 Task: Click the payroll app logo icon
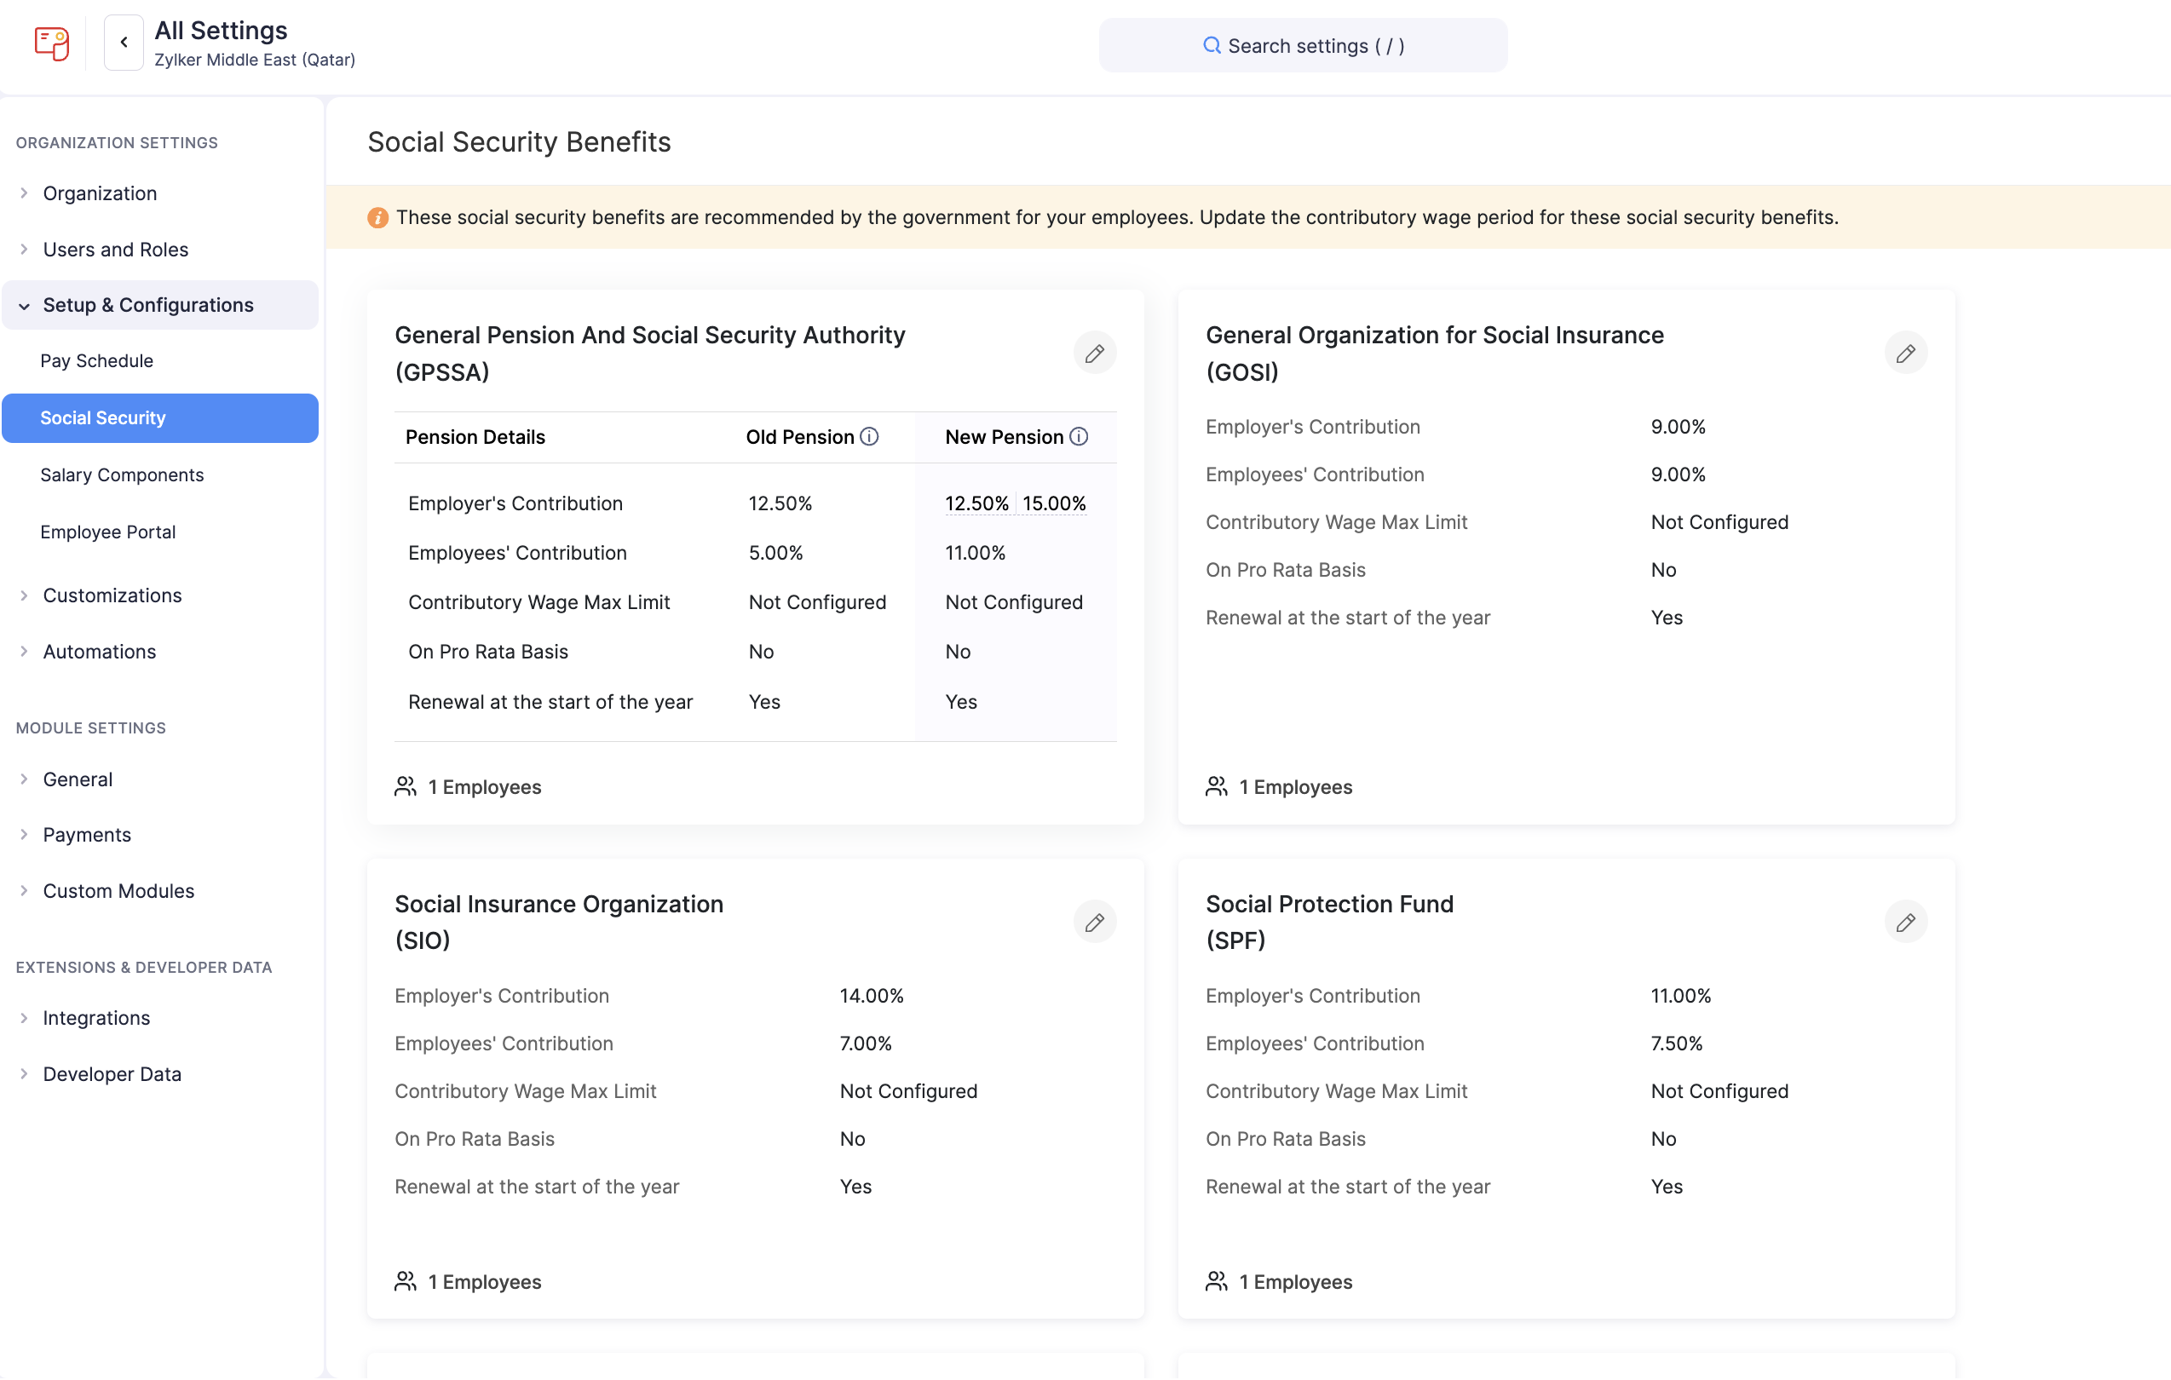51,43
